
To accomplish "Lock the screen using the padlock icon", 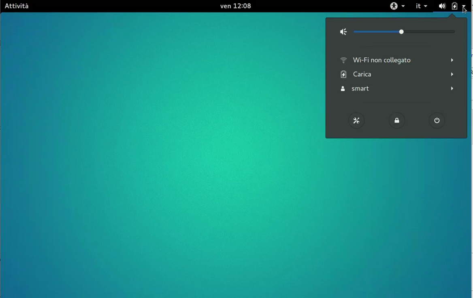I will click(397, 120).
